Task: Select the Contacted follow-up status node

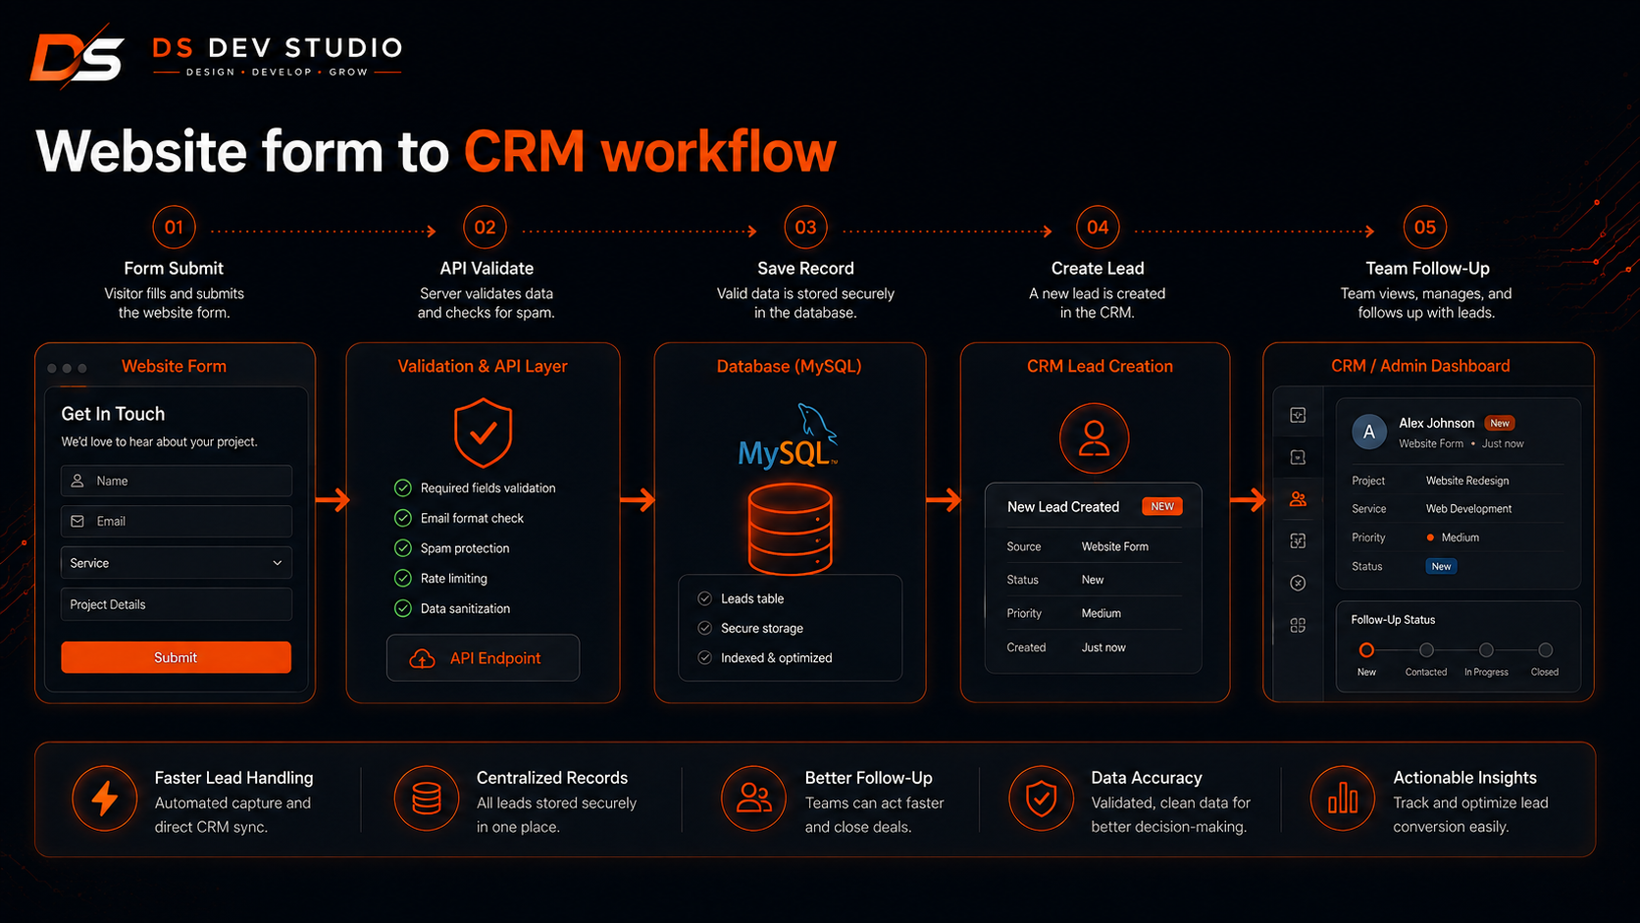Action: (1426, 649)
